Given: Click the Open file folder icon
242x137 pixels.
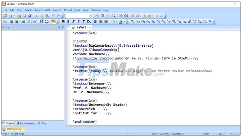Looking at the screenshot, I should pos(19,16).
